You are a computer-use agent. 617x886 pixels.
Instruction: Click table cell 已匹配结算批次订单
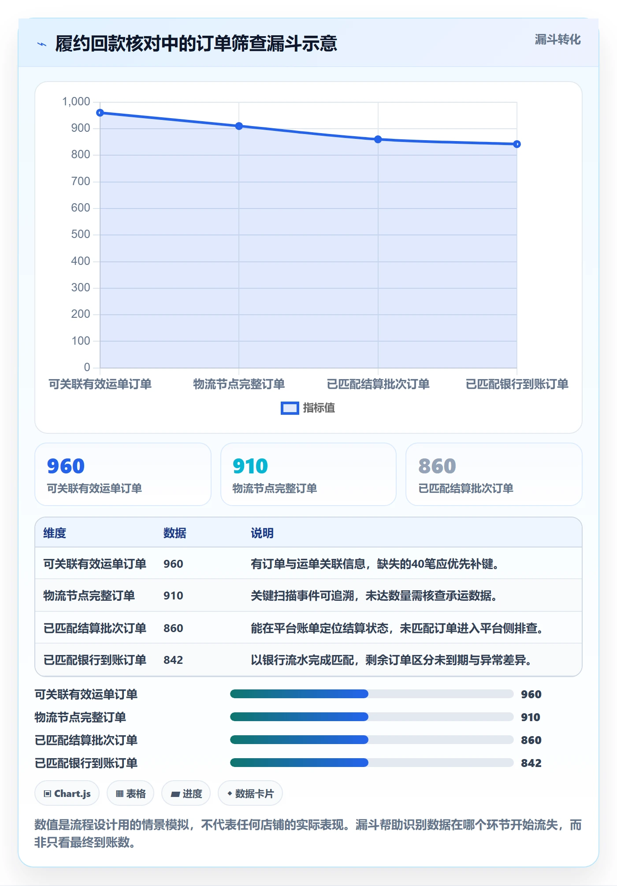tap(95, 628)
